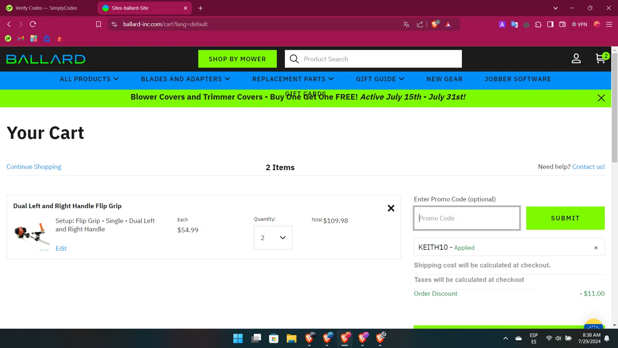
Task: Click the magnifier icon in Product Search
Action: pos(294,59)
